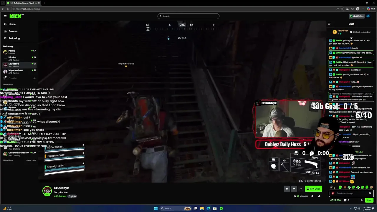Viewport: 377px width, 212px height.
Task: Select EzDubbyz in following list
Action: pos(19,65)
